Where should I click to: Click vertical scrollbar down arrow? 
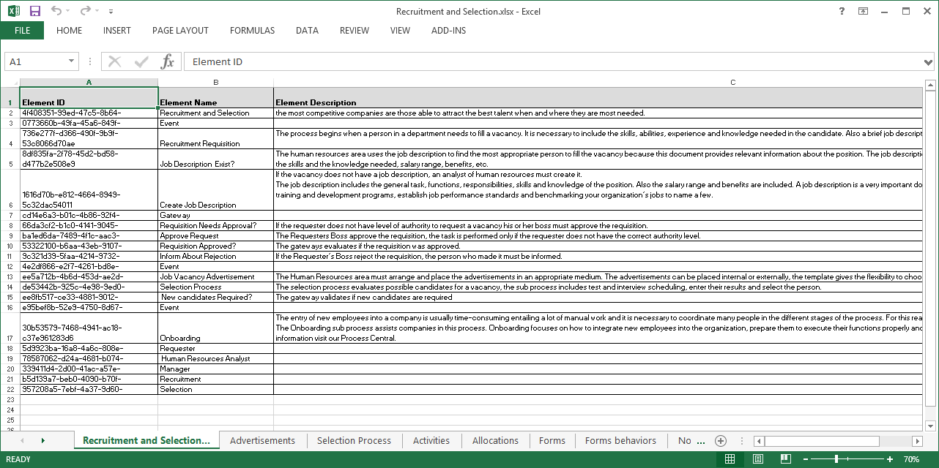[930, 426]
